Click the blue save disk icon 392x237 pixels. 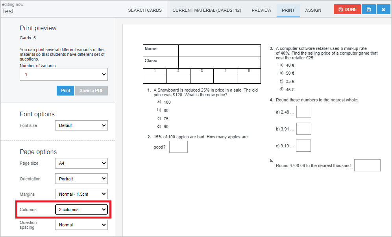368,9
